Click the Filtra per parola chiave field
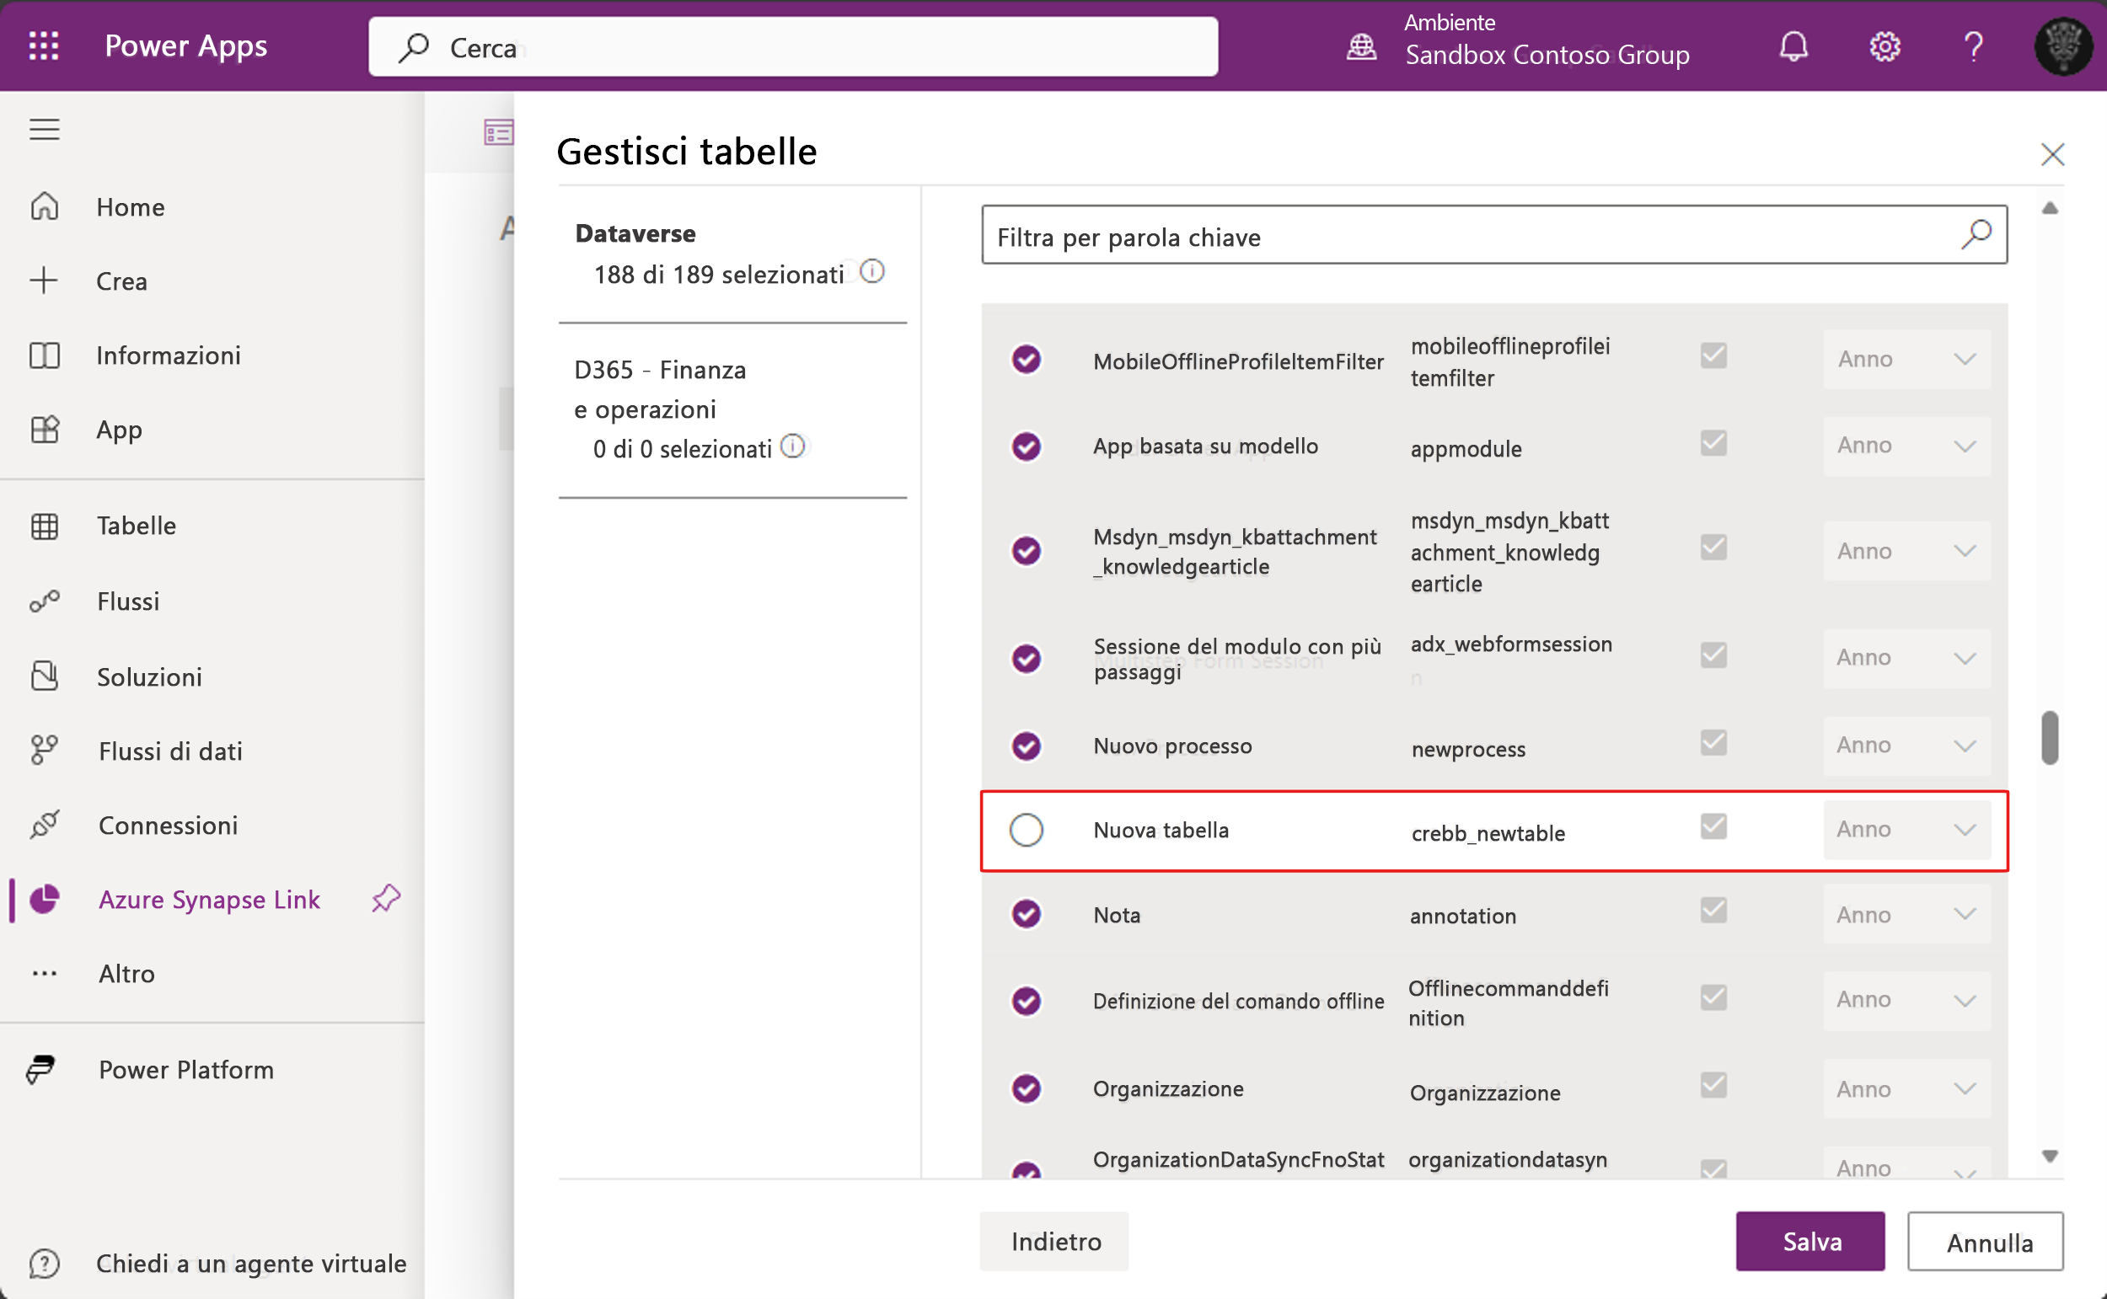This screenshot has height=1299, width=2107. 1461,235
